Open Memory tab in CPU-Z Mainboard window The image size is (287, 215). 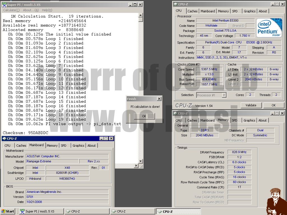52,146
